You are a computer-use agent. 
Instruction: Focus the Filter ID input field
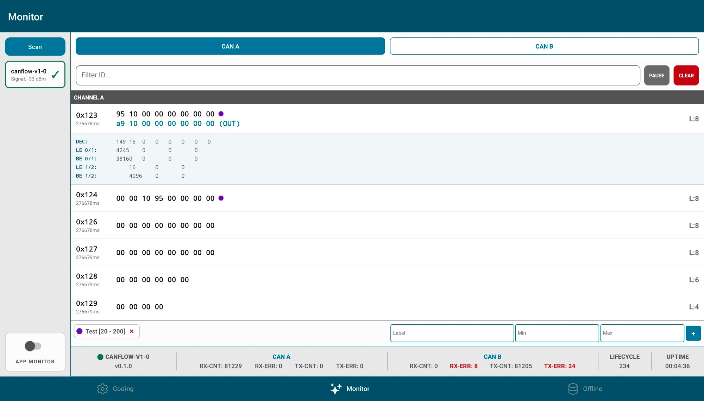[358, 75]
